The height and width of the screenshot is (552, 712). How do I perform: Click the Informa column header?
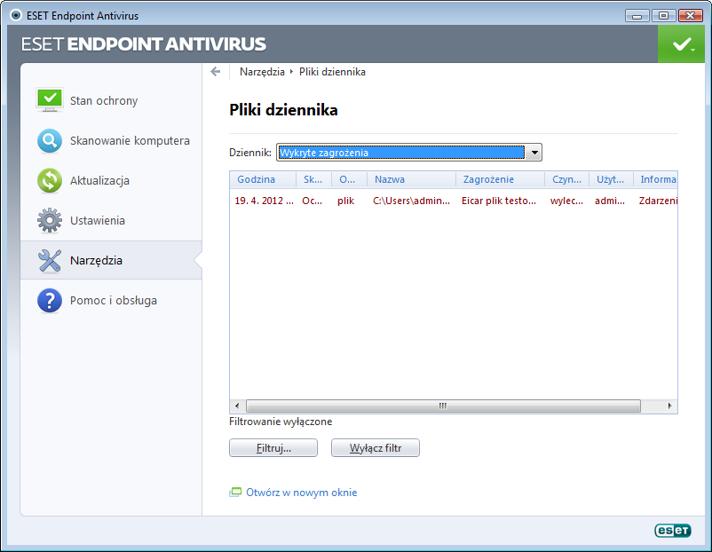point(655,179)
